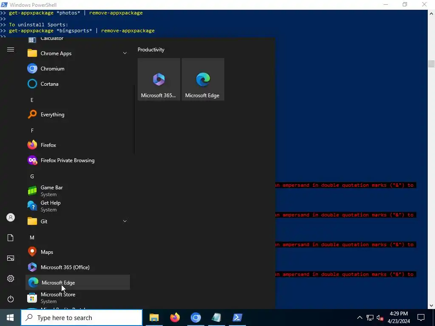435x326 pixels.
Task: Open Maps from the app list
Action: coord(78,252)
